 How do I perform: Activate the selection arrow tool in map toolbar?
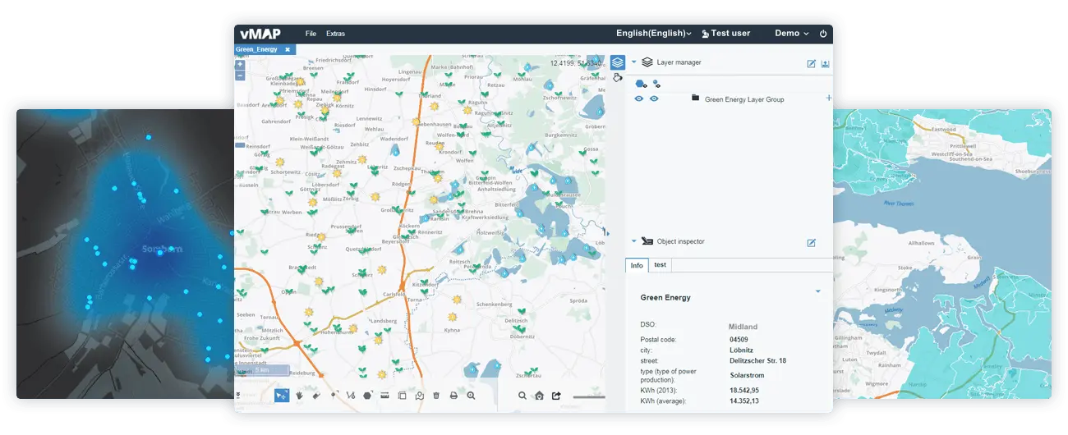[x=282, y=396]
